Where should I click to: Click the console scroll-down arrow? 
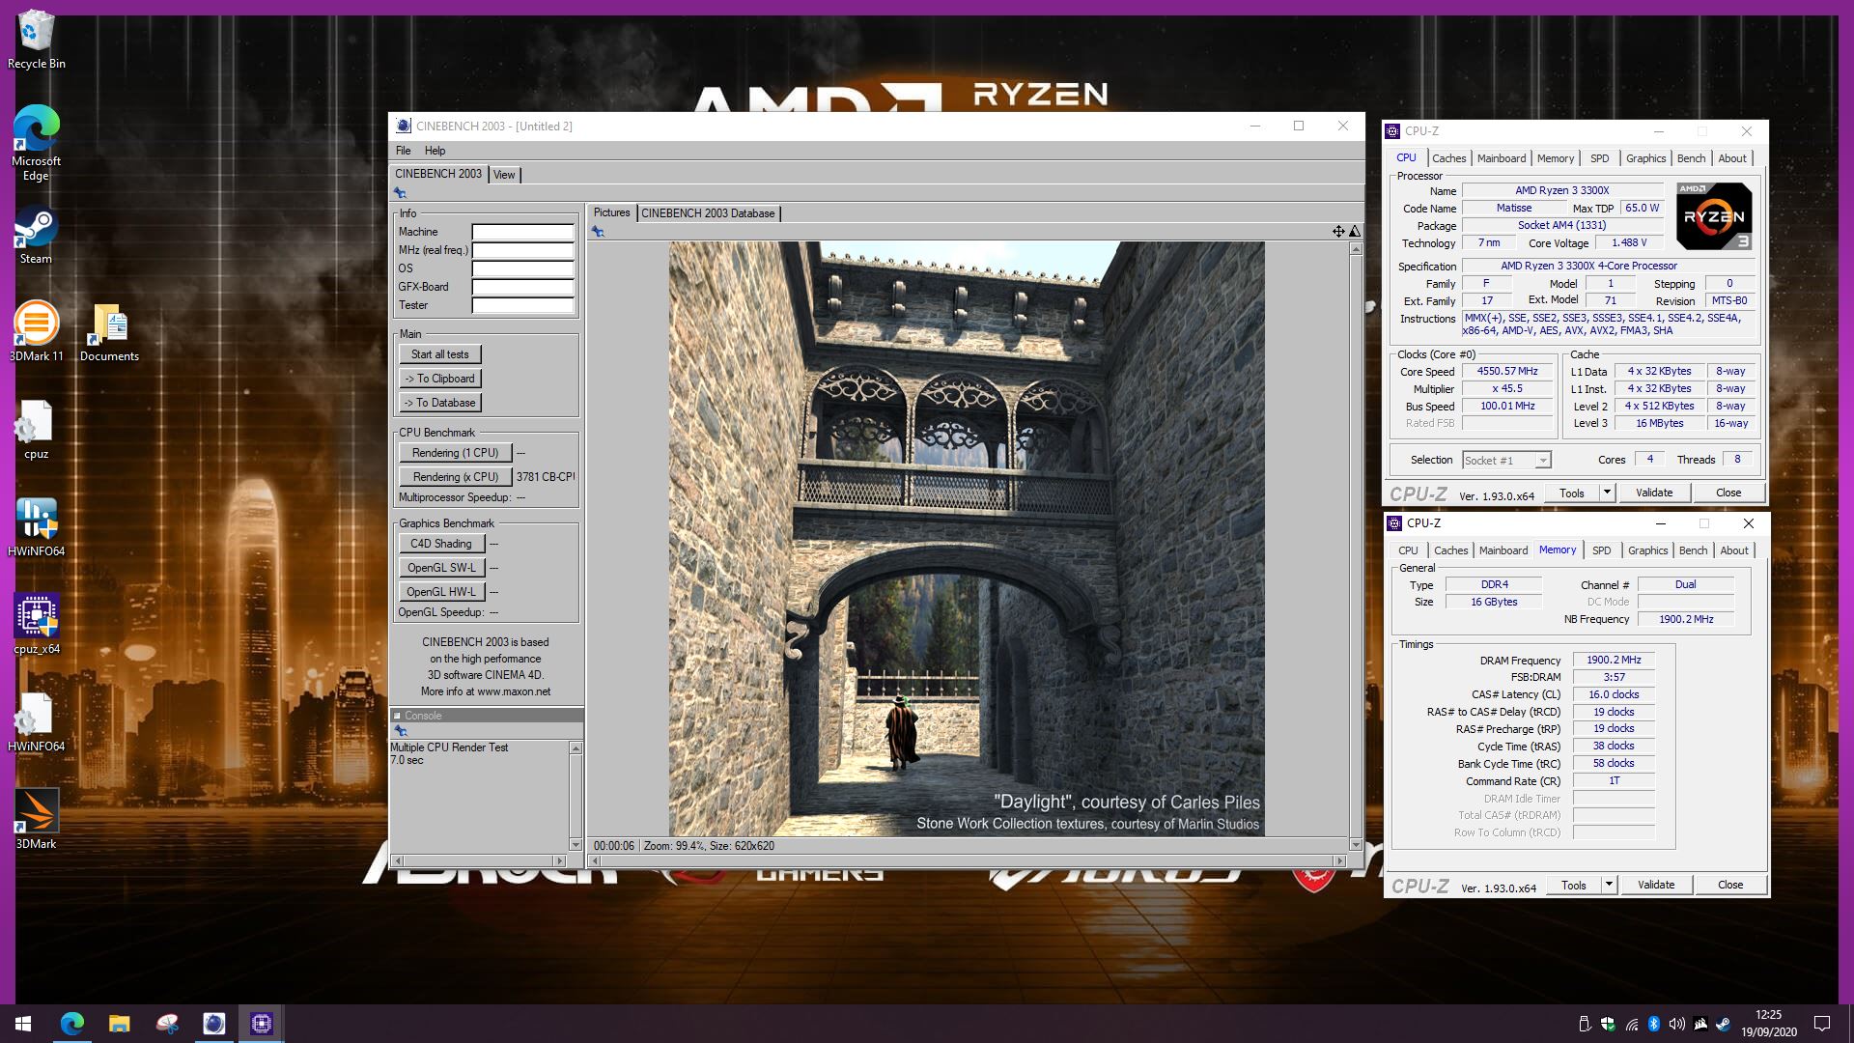pos(576,845)
